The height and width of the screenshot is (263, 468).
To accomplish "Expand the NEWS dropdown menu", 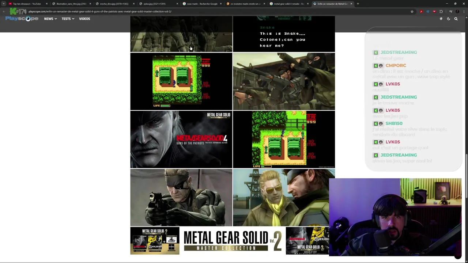I will coord(50,19).
